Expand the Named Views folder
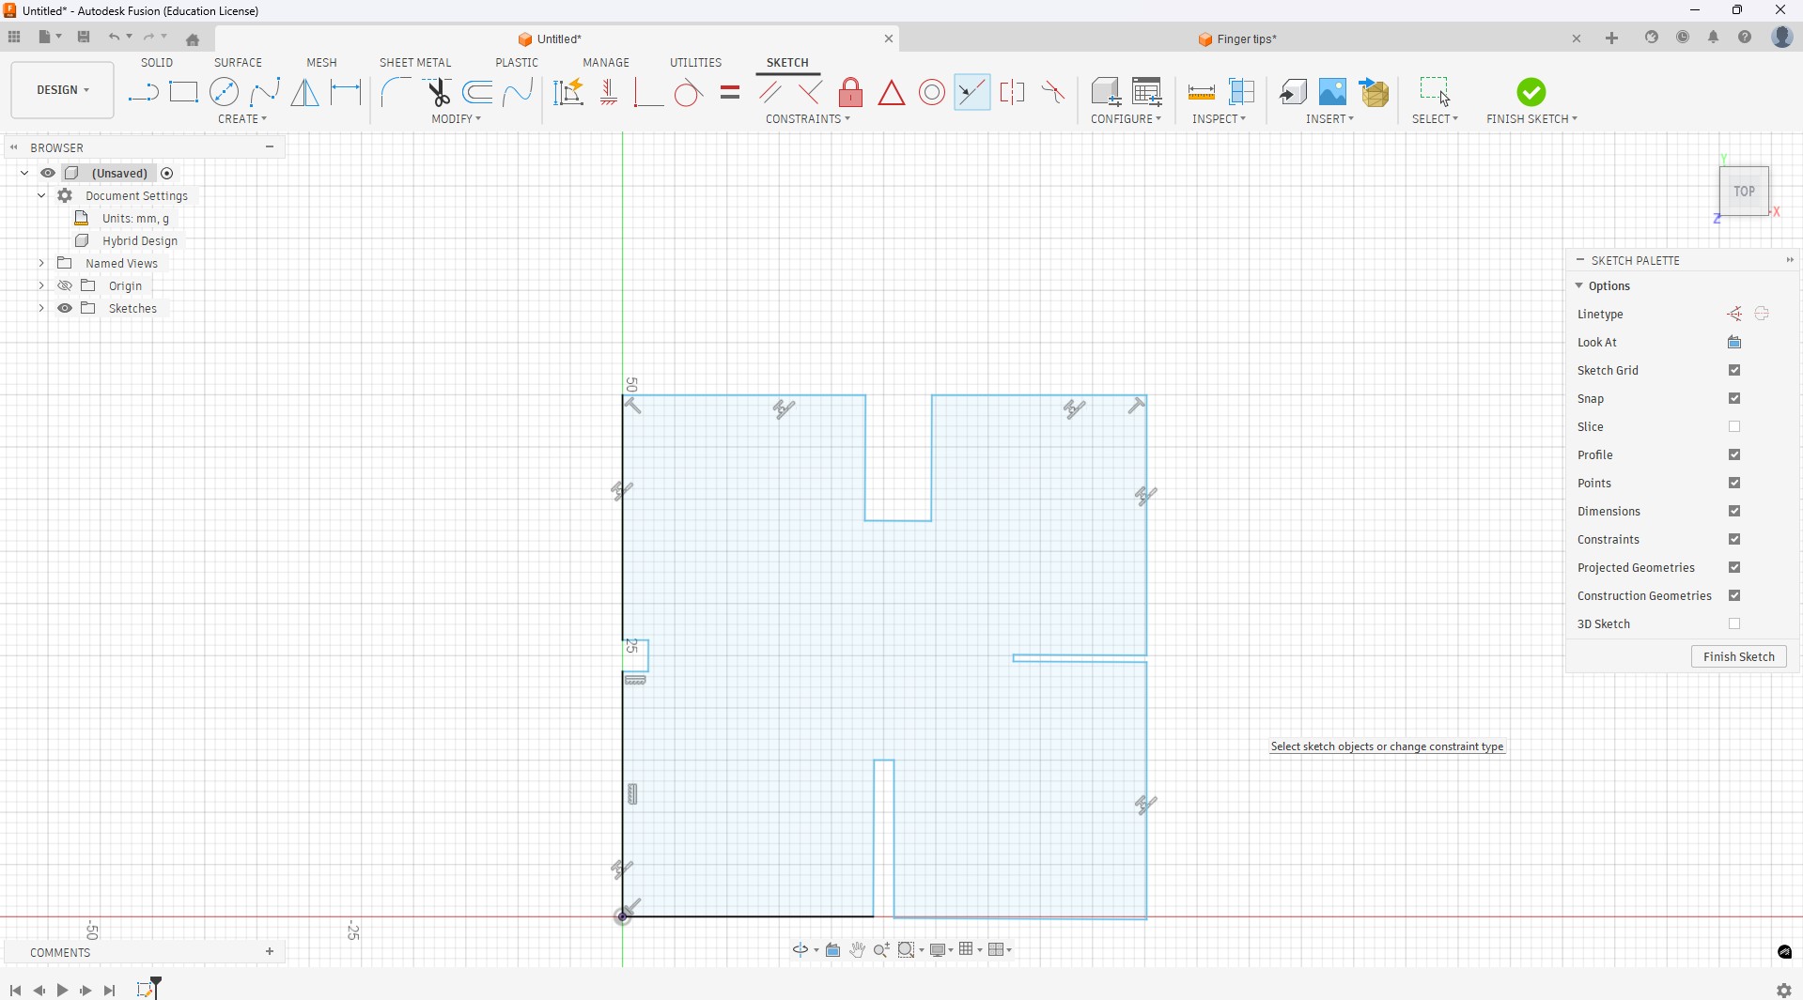 click(x=41, y=264)
